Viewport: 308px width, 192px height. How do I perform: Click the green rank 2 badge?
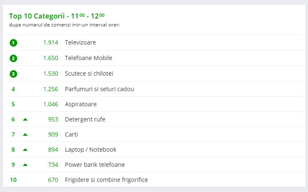13,58
